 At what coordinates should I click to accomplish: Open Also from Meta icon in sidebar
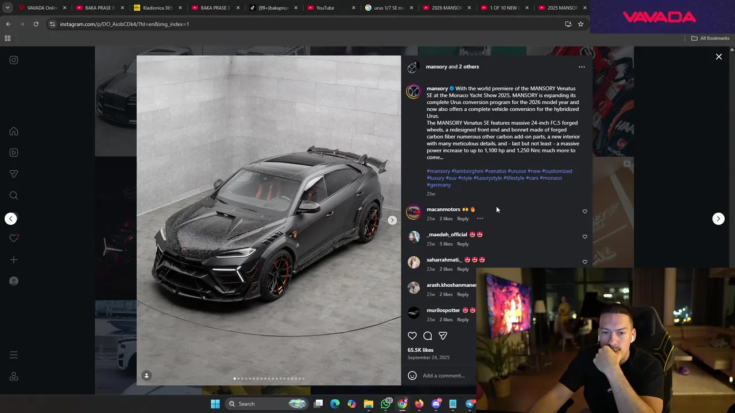click(14, 376)
